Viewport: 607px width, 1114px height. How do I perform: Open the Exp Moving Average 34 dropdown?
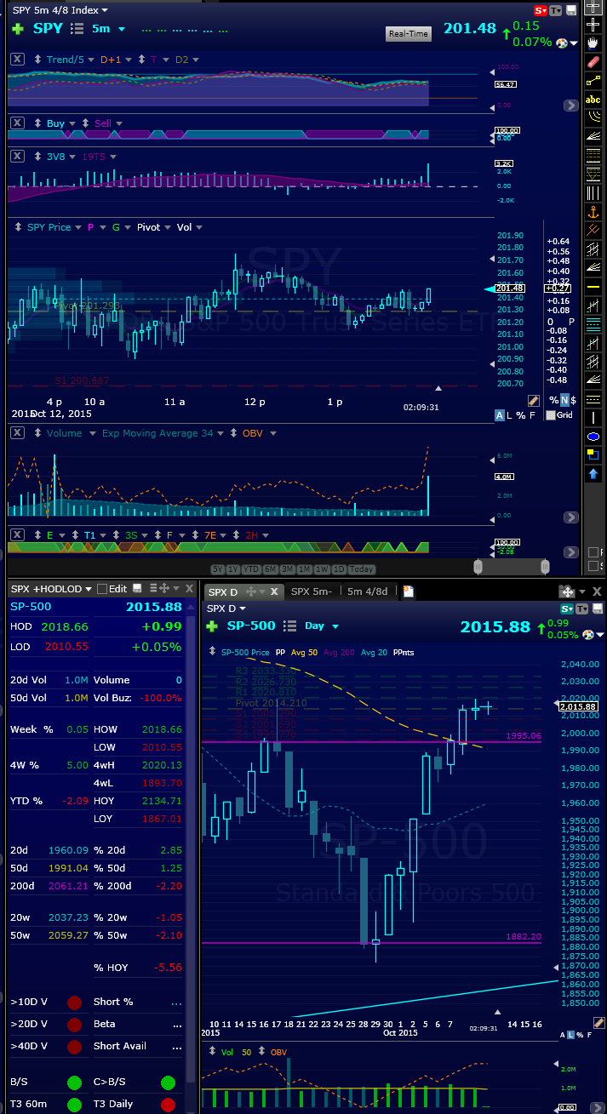220,433
